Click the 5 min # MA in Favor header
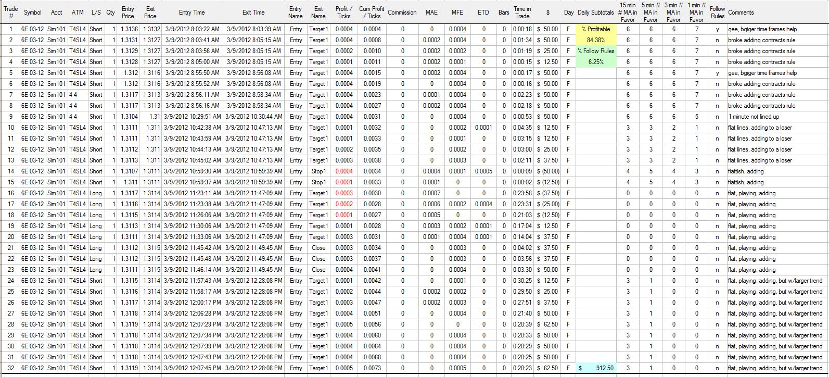 pos(651,12)
